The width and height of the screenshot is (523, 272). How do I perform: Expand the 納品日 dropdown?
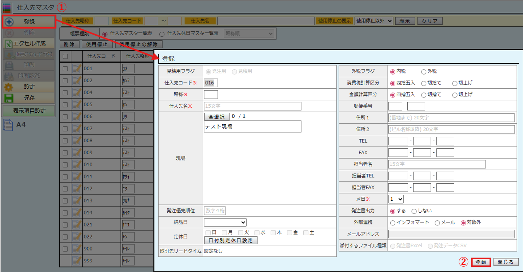point(225,222)
